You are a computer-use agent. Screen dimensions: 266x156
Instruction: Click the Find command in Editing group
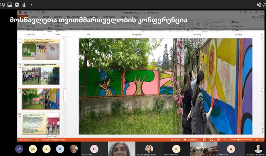[235, 22]
